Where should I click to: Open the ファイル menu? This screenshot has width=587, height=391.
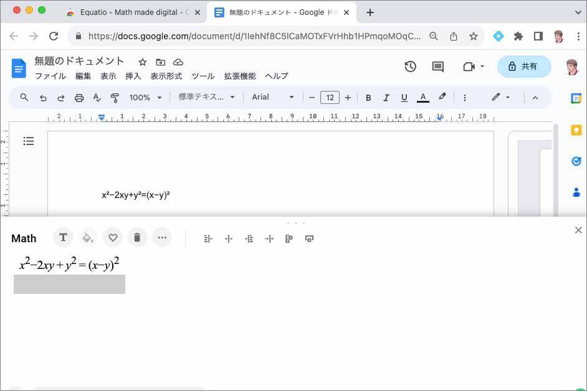click(x=50, y=76)
